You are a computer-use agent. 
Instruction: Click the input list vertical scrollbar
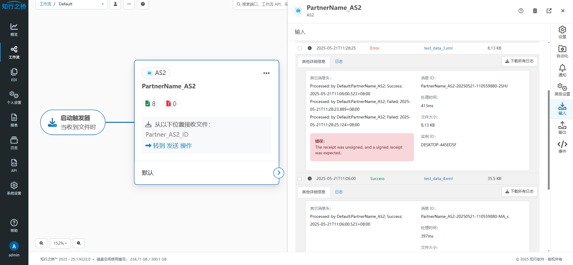point(548,140)
